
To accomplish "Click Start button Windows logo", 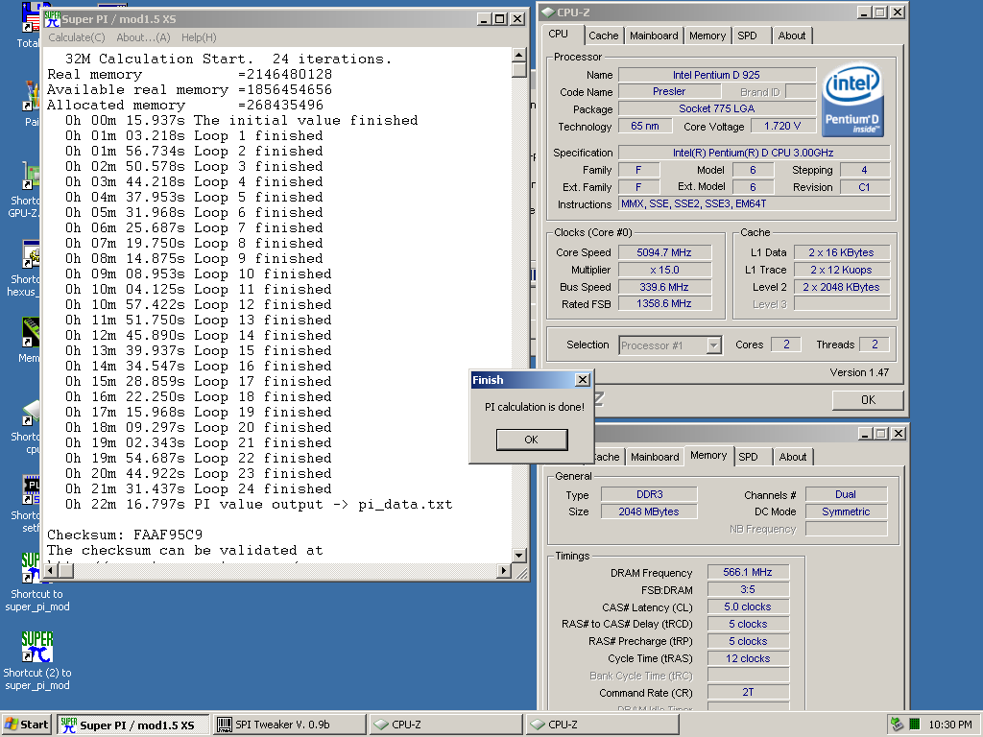I will pos(12,725).
